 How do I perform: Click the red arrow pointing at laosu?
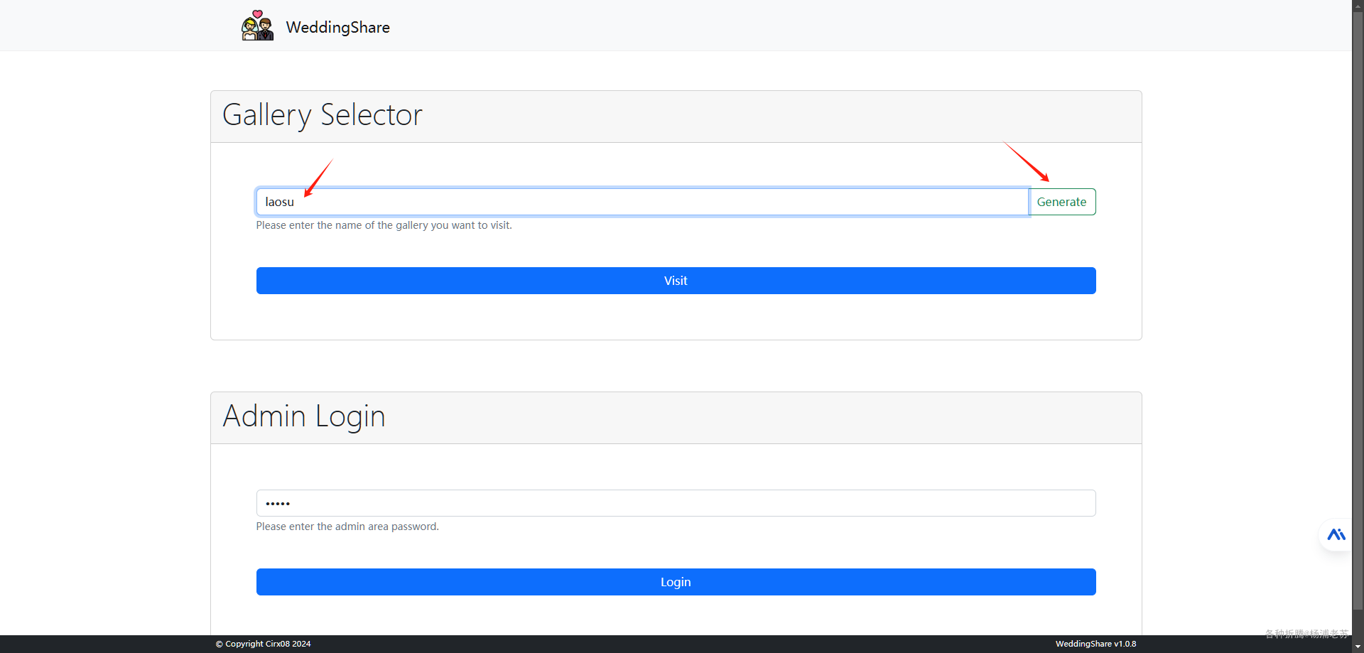tap(318, 178)
